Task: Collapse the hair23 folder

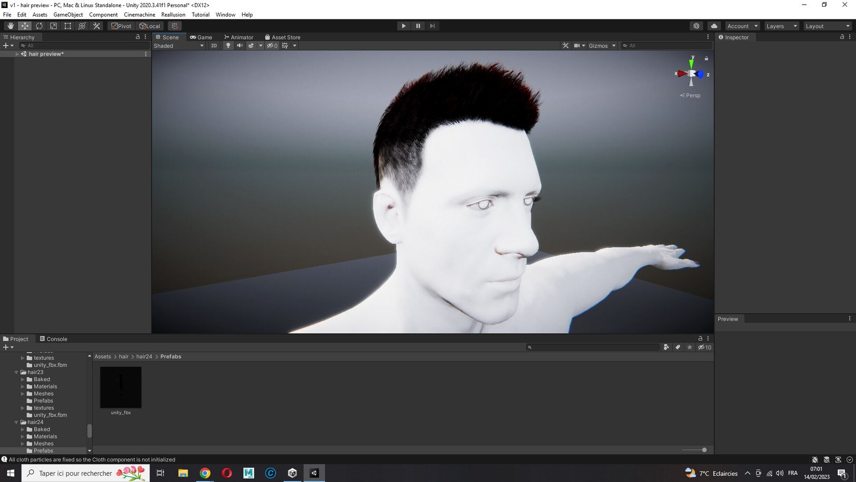Action: pyautogui.click(x=16, y=372)
